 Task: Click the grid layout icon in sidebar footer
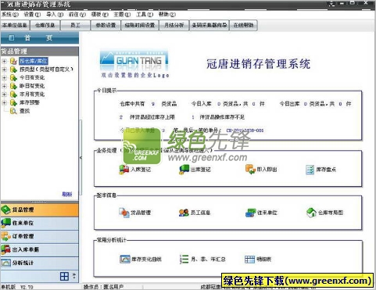point(64,276)
